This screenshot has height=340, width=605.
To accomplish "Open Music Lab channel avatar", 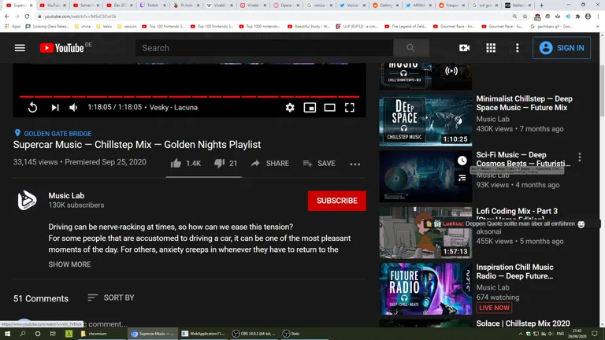I will point(27,200).
